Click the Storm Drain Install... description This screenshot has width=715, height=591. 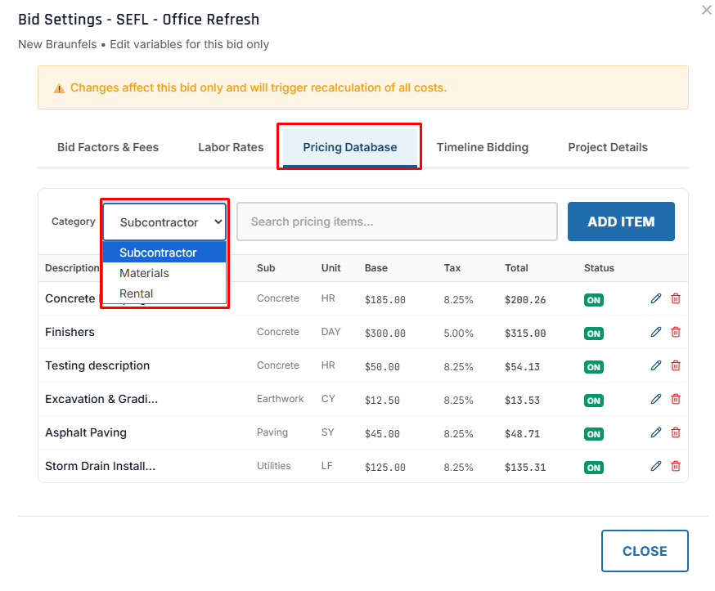coord(101,466)
